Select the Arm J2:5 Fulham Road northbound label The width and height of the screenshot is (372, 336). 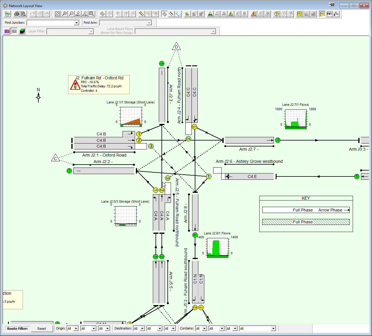(x=177, y=212)
